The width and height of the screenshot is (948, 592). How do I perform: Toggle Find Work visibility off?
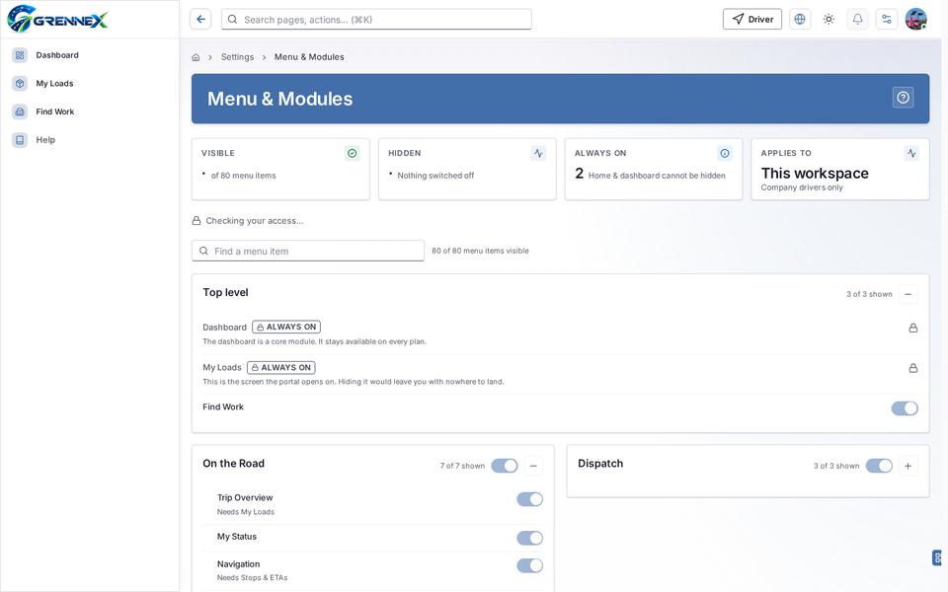[905, 408]
